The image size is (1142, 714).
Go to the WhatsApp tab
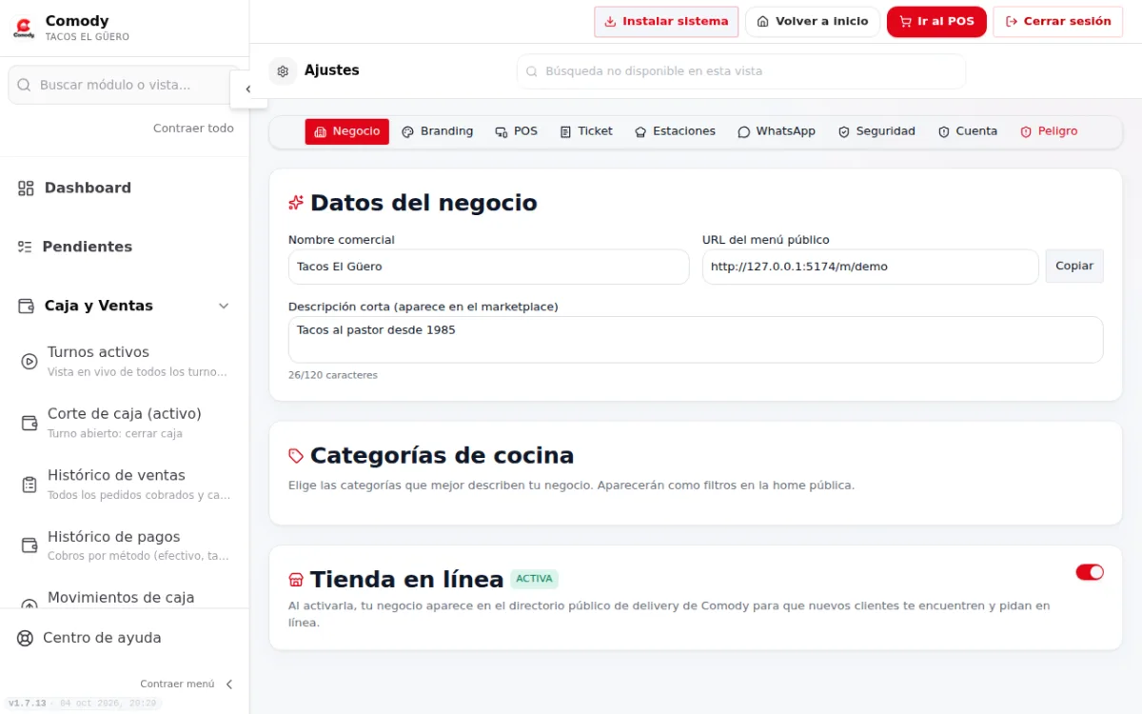coord(777,131)
